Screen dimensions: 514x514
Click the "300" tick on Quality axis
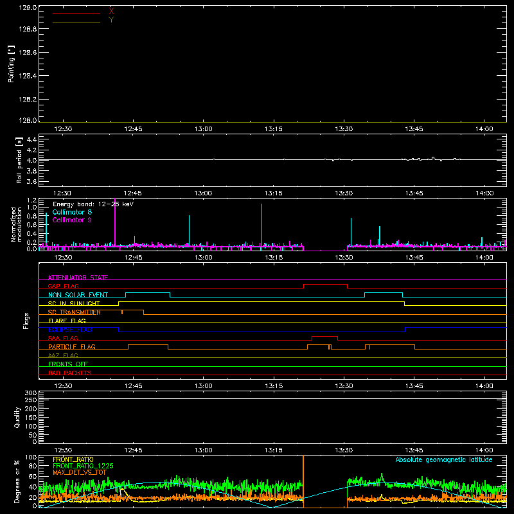pyautogui.click(x=31, y=393)
